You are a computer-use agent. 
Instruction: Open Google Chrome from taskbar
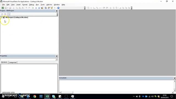tap(35, 97)
